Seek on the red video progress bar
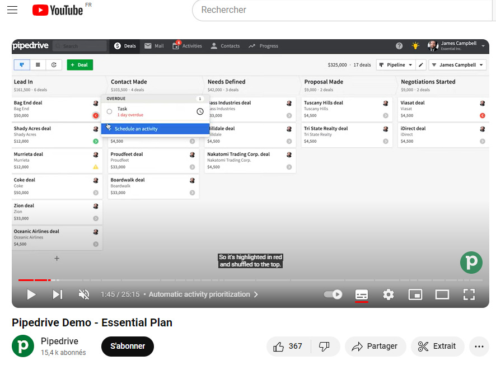 point(250,280)
